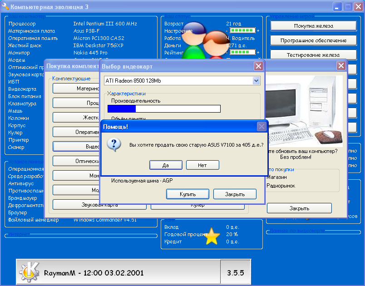Click the Процессор component button
Image resolution: width=365 pixels, height=286 pixels.
(x=76, y=103)
